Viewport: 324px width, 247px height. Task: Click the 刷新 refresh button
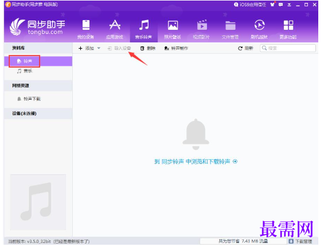pyautogui.click(x=245, y=48)
